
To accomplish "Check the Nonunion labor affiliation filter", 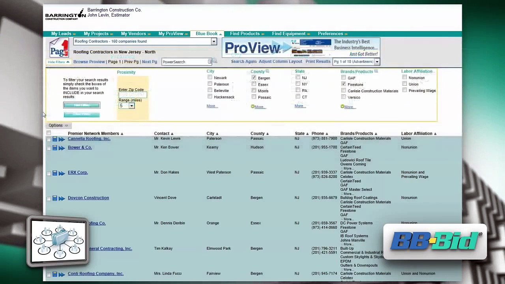I will (404, 78).
